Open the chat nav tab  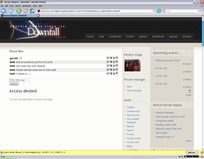pos(101,37)
